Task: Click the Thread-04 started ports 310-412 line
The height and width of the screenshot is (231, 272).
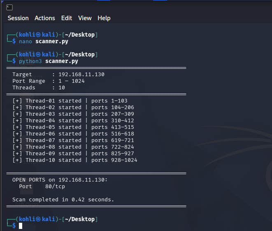Action: point(73,121)
